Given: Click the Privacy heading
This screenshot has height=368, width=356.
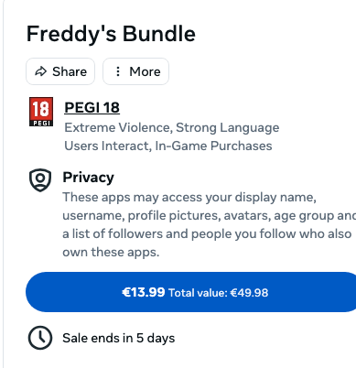Looking at the screenshot, I should click(x=88, y=178).
